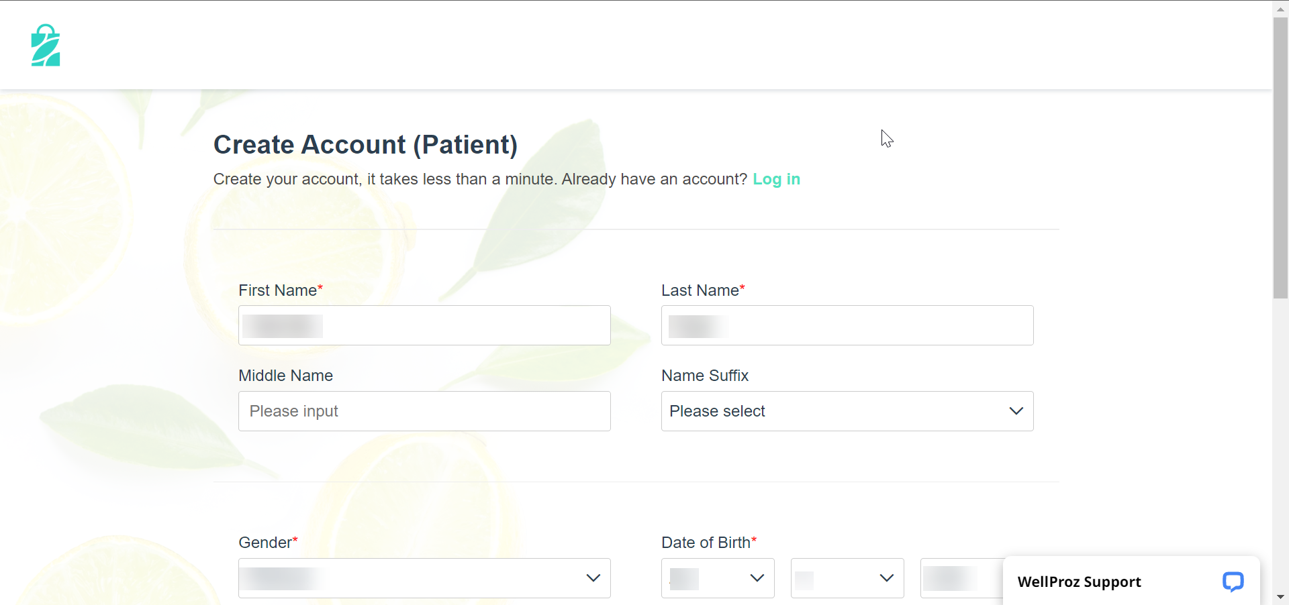Click the WellProz shopping bag logo
The image size is (1289, 605).
pos(46,46)
